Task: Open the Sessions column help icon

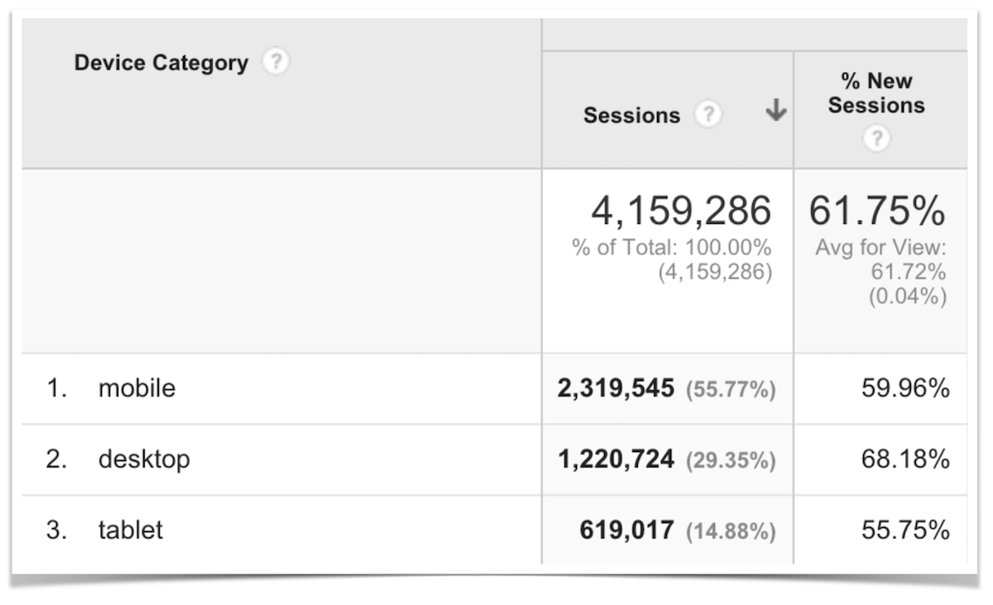Action: click(x=707, y=115)
